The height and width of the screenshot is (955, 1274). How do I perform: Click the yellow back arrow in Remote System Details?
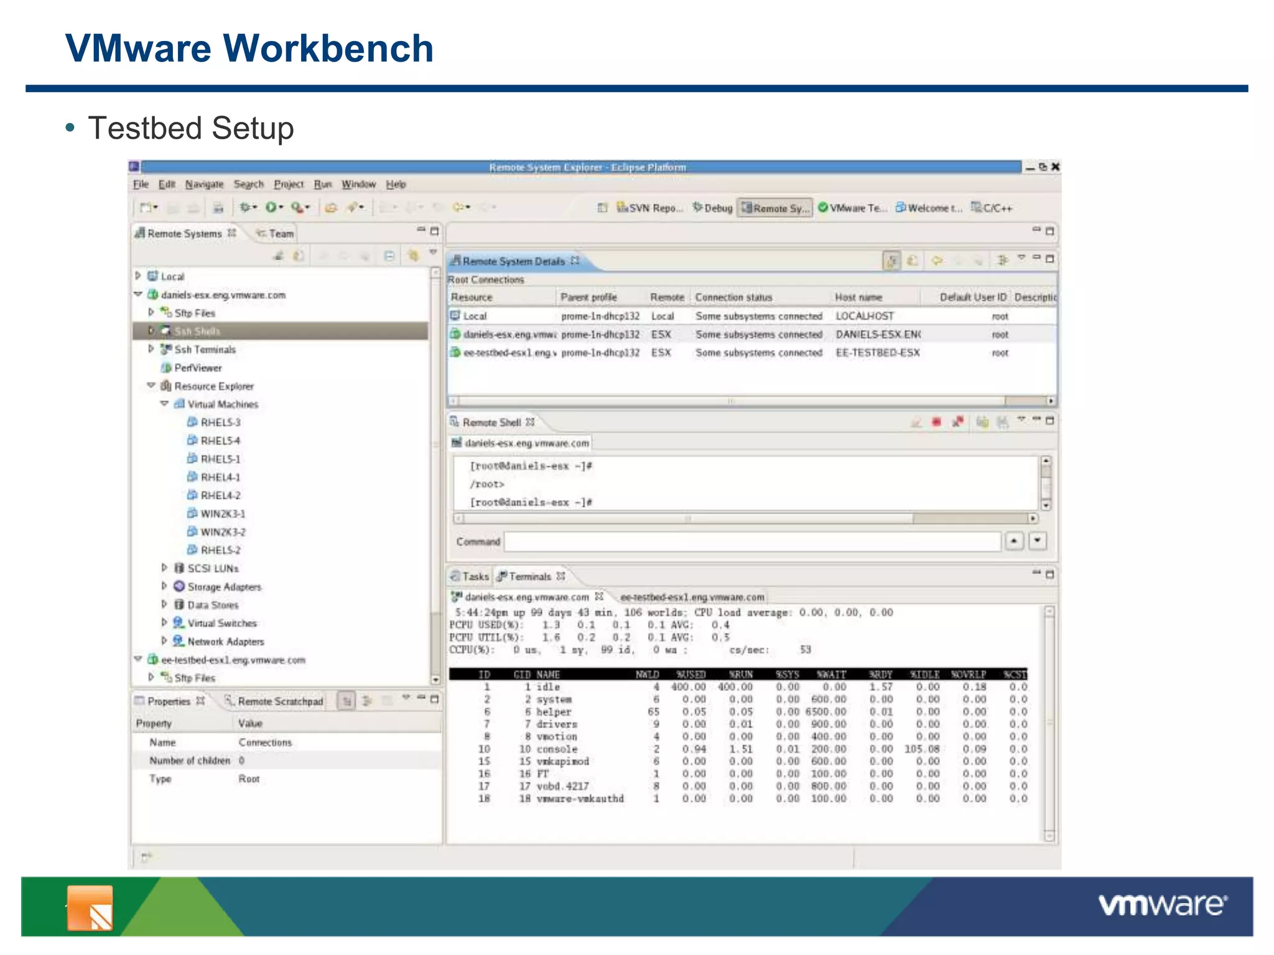(937, 261)
